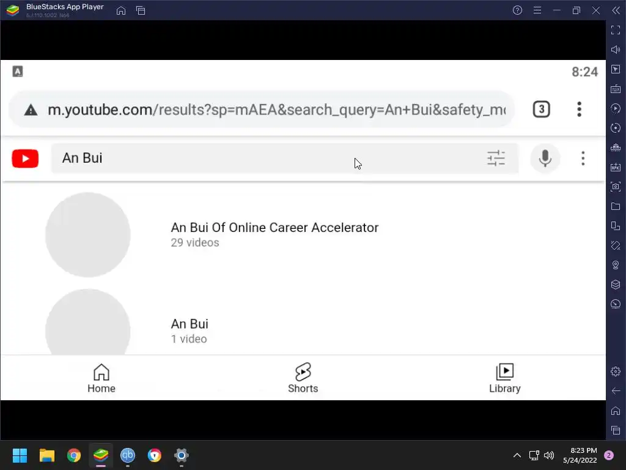Open the tab switcher showing 3 tabs
The image size is (626, 470).
(x=542, y=109)
